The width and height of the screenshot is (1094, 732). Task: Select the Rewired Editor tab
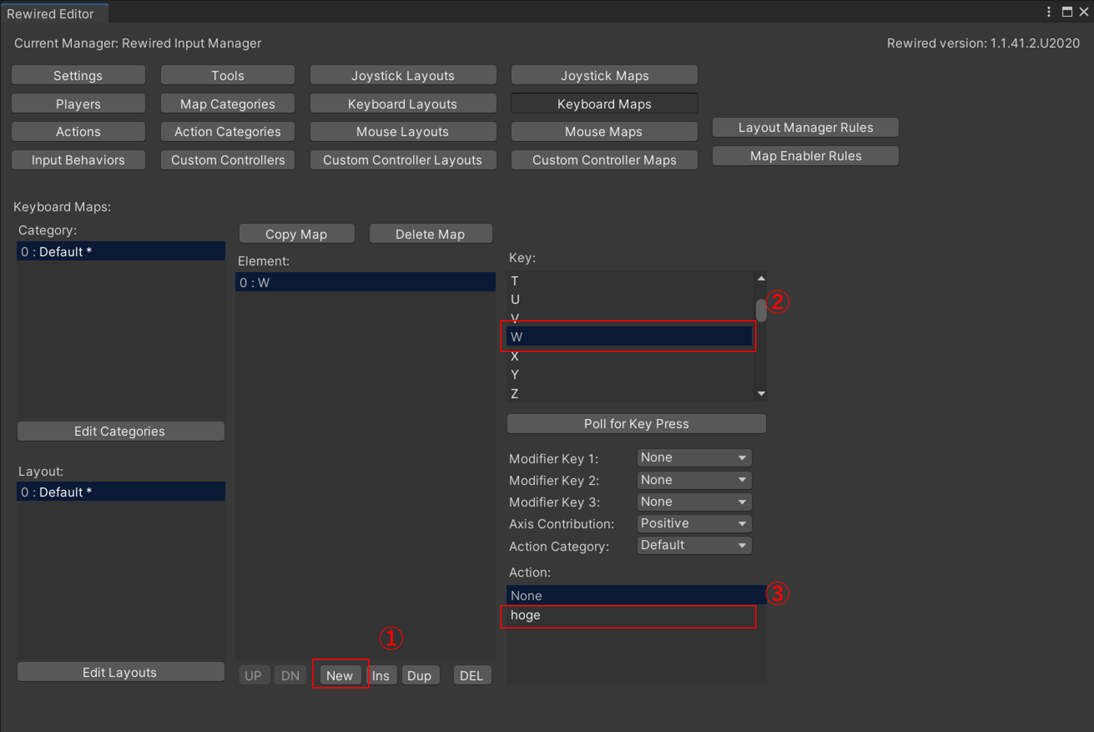52,13
